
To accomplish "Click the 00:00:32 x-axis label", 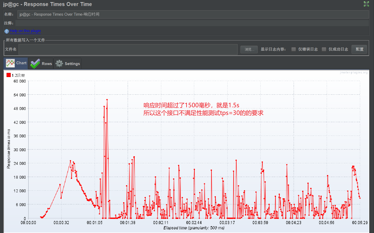I will [61, 223].
